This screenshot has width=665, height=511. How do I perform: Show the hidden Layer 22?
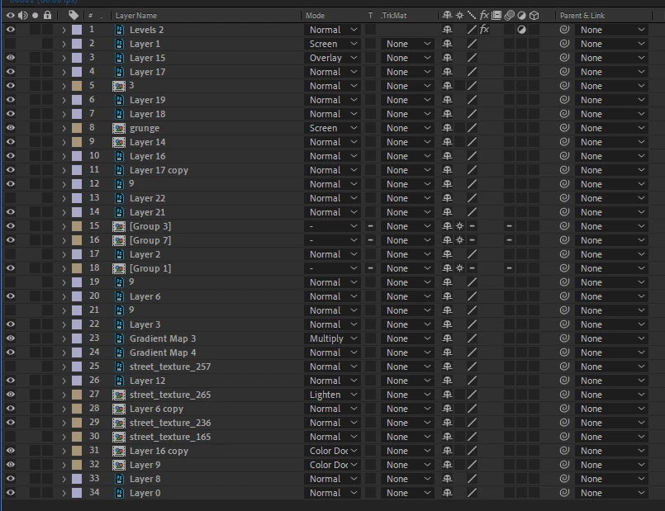[10, 198]
